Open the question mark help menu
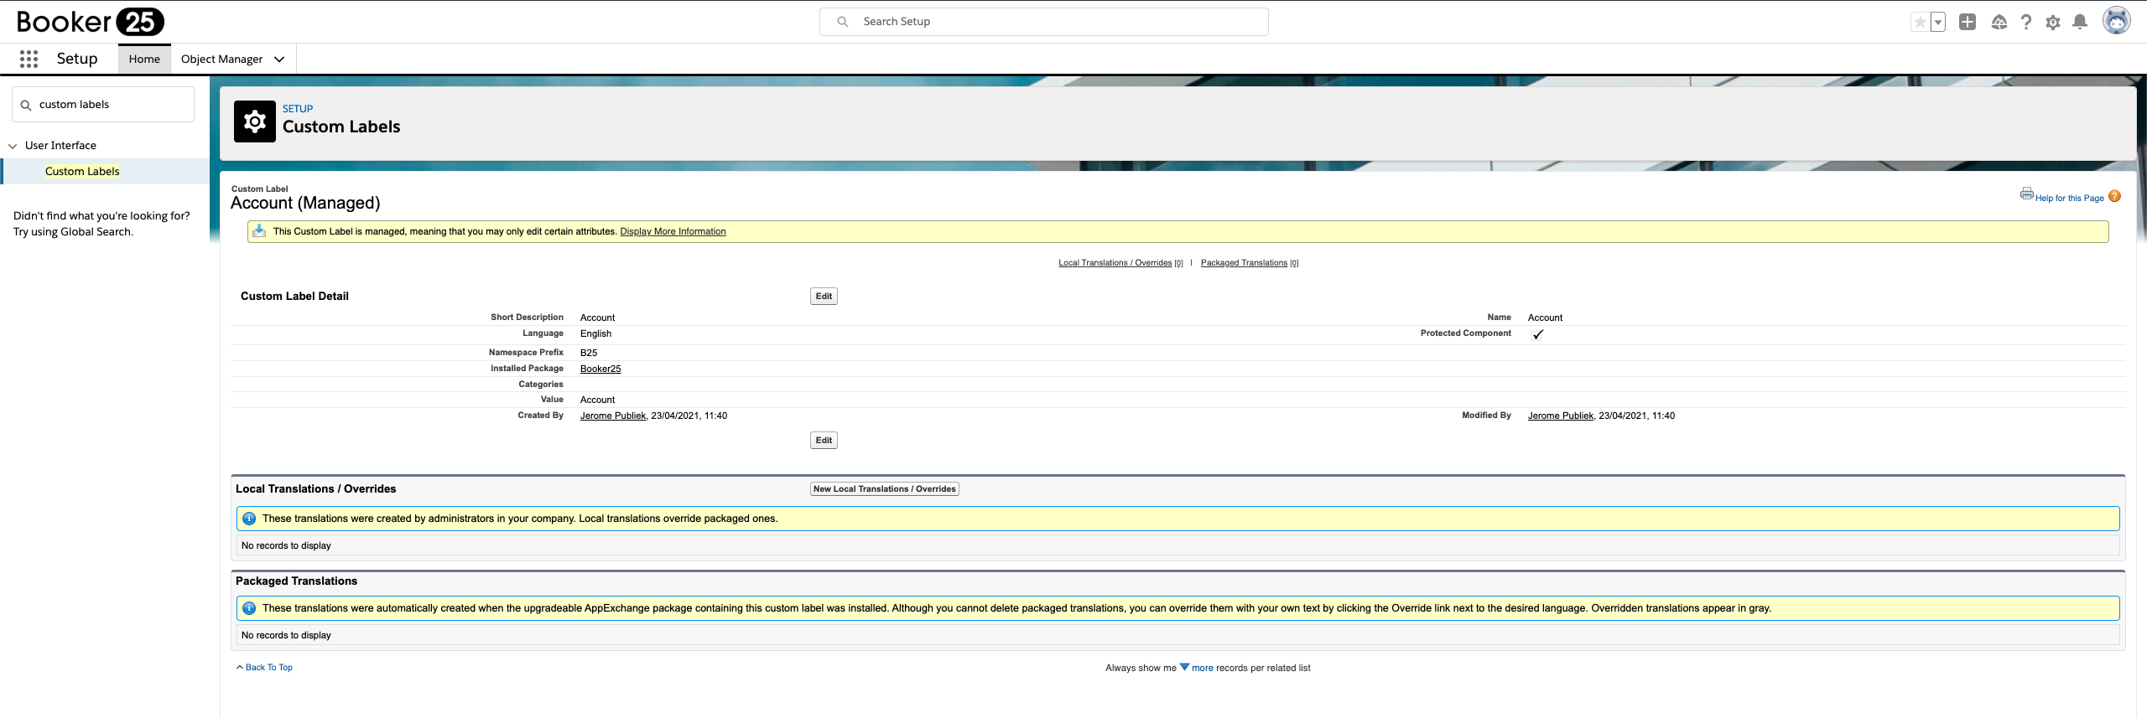 pyautogui.click(x=2026, y=23)
